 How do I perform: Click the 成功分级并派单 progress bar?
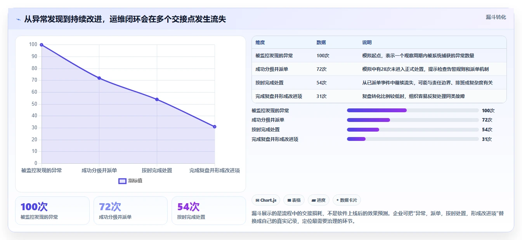point(413,120)
